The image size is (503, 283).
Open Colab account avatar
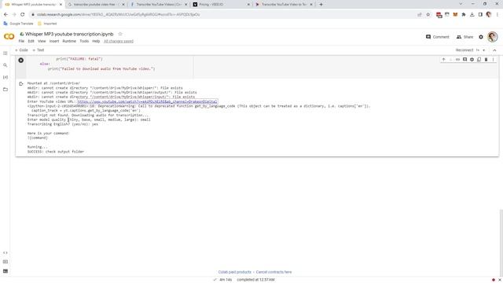click(493, 37)
